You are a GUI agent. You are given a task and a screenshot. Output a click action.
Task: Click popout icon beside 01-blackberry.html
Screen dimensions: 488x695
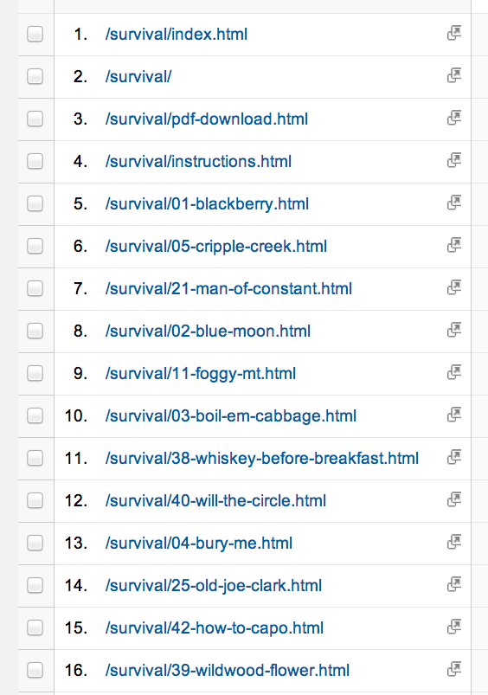point(454,203)
